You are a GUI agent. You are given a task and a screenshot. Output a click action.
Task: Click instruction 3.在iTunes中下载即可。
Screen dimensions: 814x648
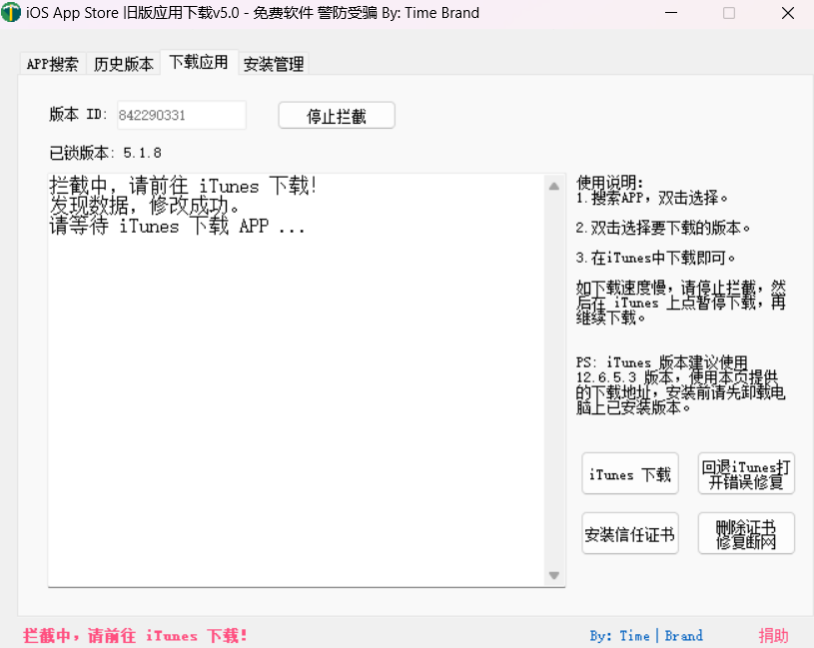(x=655, y=258)
